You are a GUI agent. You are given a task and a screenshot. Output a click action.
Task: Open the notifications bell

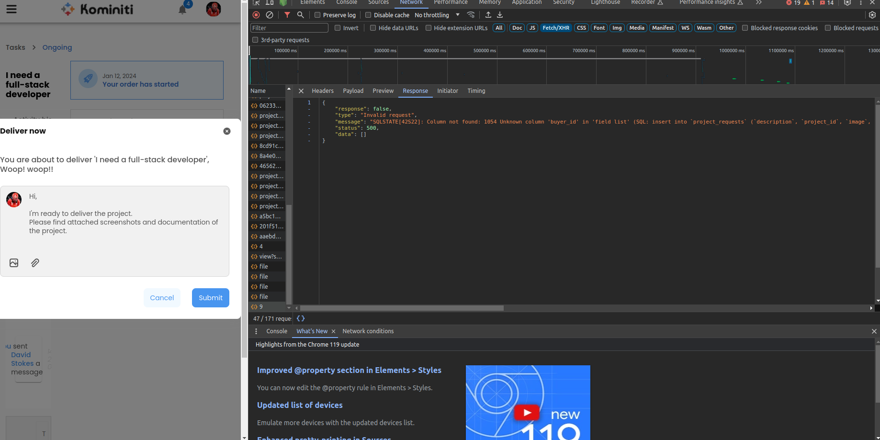(x=182, y=10)
